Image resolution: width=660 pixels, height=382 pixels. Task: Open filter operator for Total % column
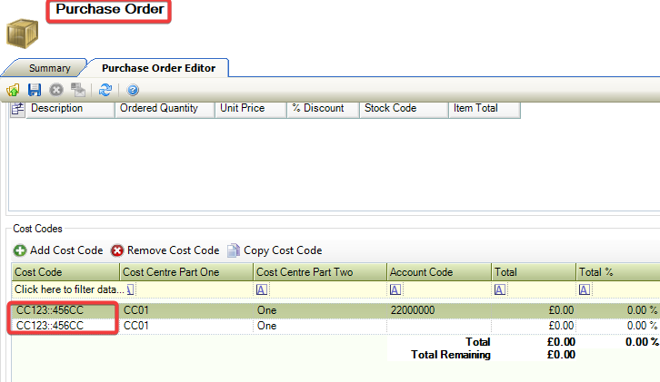click(x=585, y=289)
